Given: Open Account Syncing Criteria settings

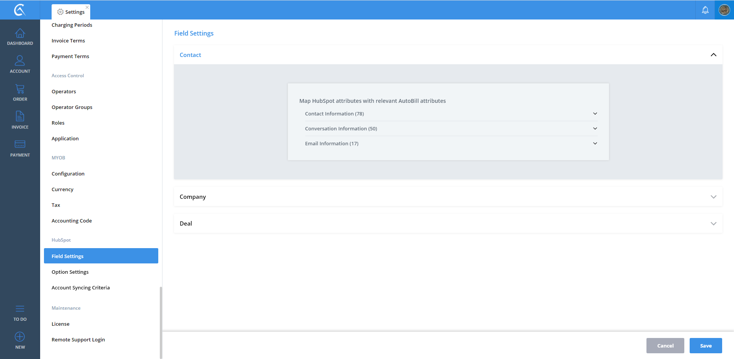Looking at the screenshot, I should tap(81, 288).
